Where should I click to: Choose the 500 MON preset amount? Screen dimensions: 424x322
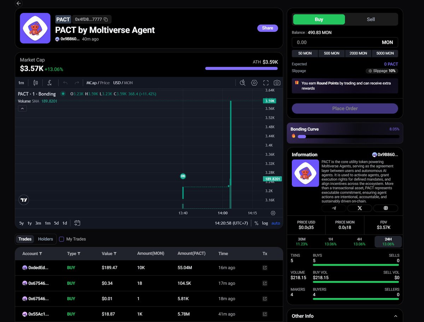tap(331, 53)
